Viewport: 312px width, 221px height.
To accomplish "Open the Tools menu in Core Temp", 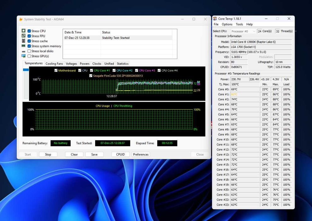I will 240,24.
